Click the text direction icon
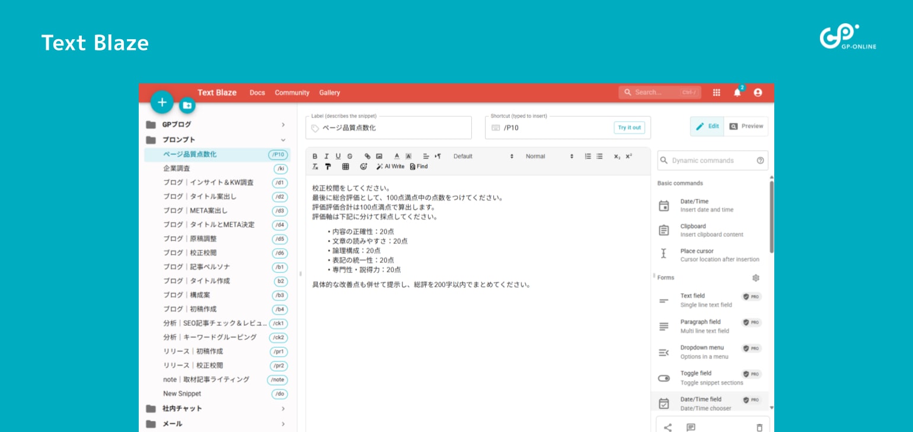913x432 pixels. click(x=438, y=156)
